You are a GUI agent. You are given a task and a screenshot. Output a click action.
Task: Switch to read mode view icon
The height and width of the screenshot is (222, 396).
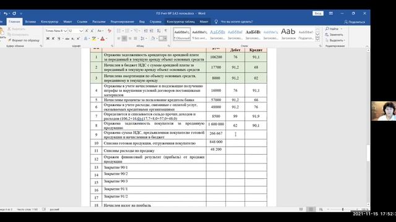301,209
